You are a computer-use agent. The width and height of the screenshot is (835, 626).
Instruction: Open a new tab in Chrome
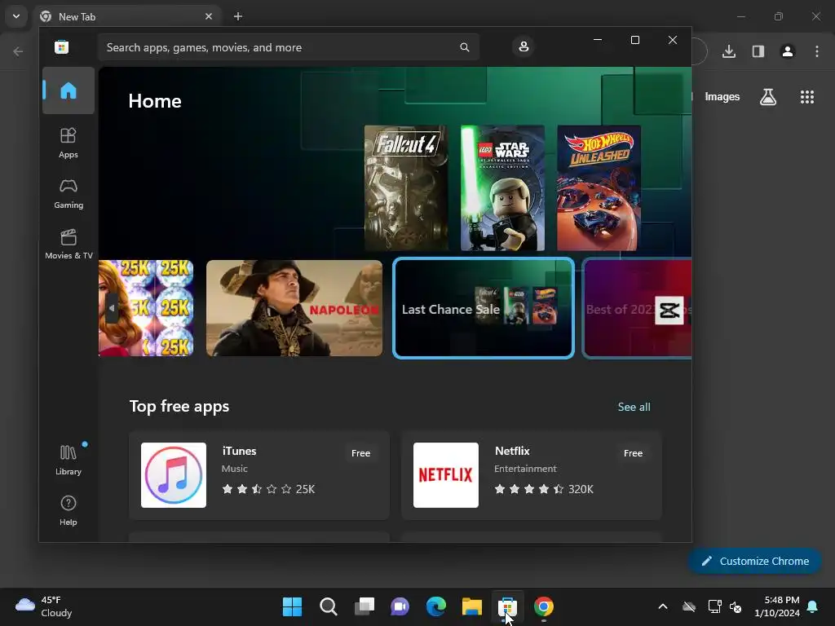[x=238, y=16]
